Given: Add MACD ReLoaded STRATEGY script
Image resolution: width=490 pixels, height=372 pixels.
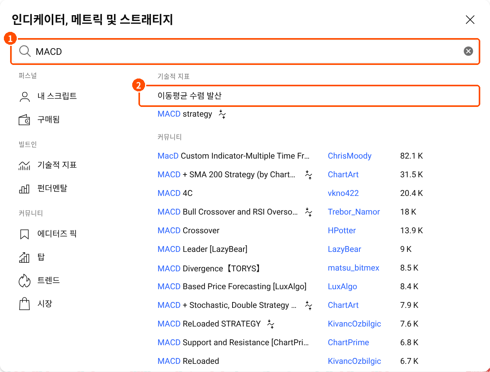Looking at the screenshot, I should (x=209, y=324).
